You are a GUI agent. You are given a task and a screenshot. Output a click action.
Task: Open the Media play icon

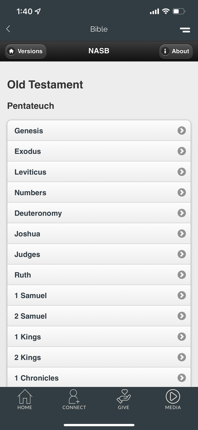coord(173,396)
